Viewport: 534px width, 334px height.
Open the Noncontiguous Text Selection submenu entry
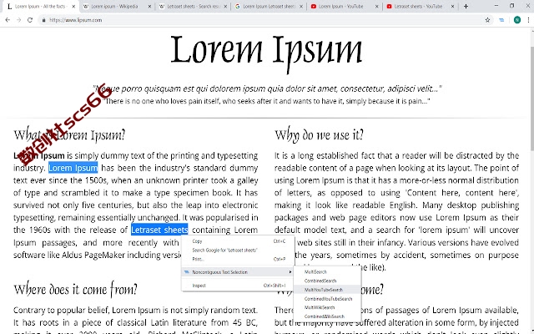[x=238, y=272]
